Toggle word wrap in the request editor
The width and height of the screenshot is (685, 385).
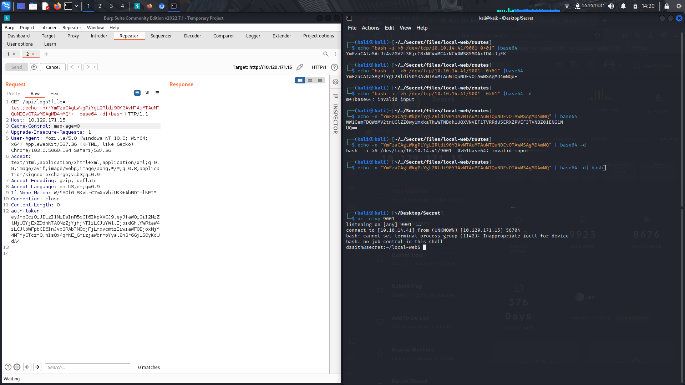[137, 93]
